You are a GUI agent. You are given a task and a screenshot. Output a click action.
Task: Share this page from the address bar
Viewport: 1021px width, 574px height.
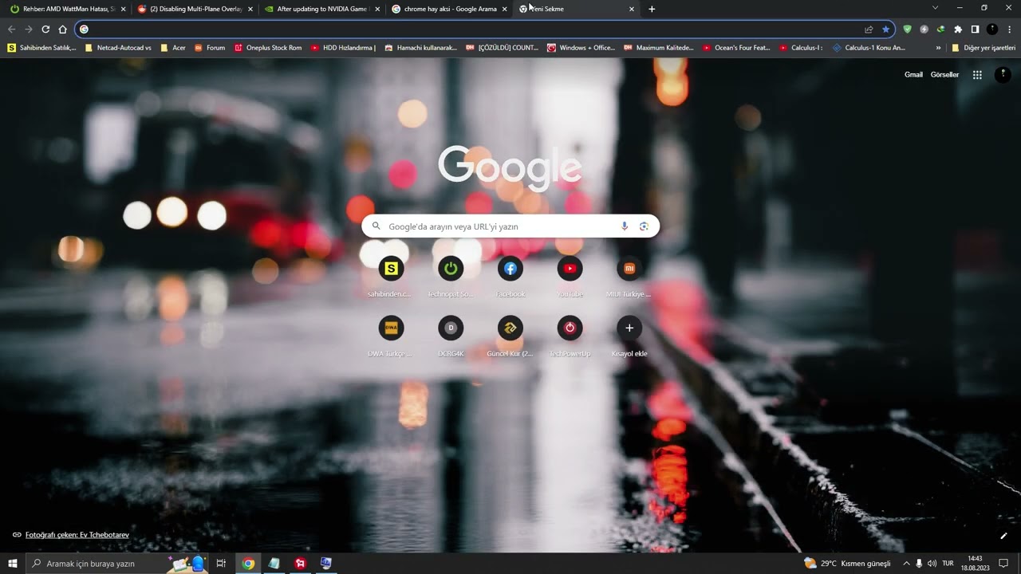869,29
